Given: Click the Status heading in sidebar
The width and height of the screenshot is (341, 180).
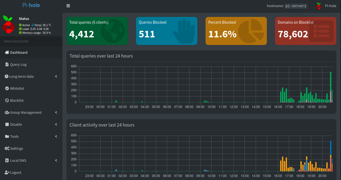Looking at the screenshot, I should click(24, 19).
